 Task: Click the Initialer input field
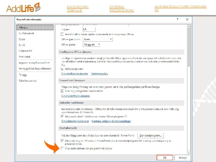click(89, 29)
